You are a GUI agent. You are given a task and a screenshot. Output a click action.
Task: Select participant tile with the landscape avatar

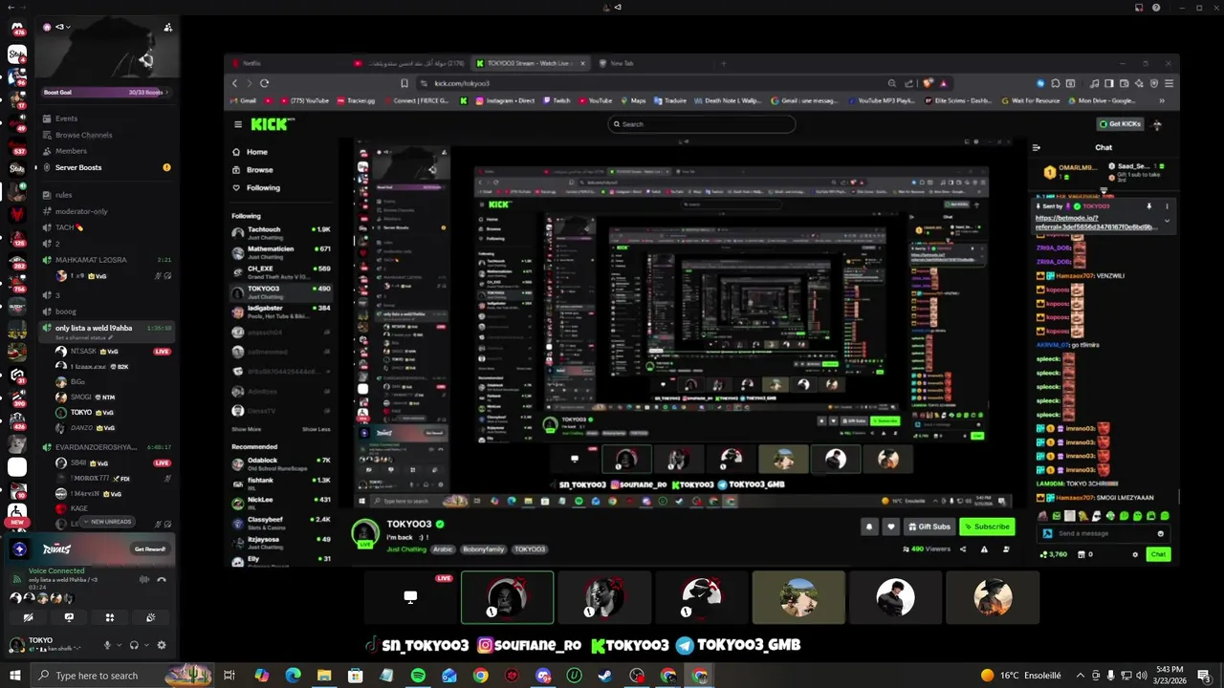798,597
